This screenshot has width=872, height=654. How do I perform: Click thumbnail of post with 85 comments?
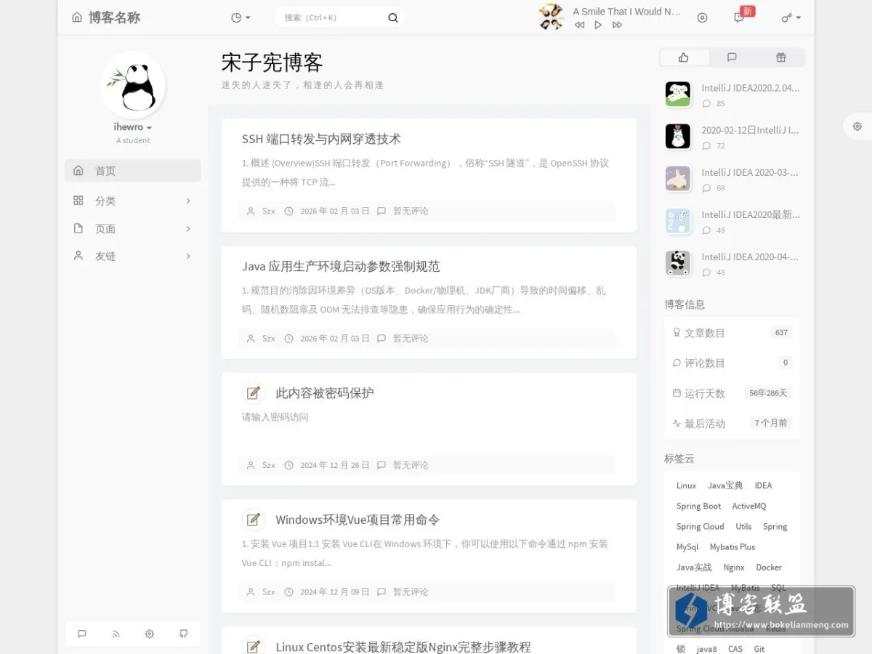click(x=678, y=94)
